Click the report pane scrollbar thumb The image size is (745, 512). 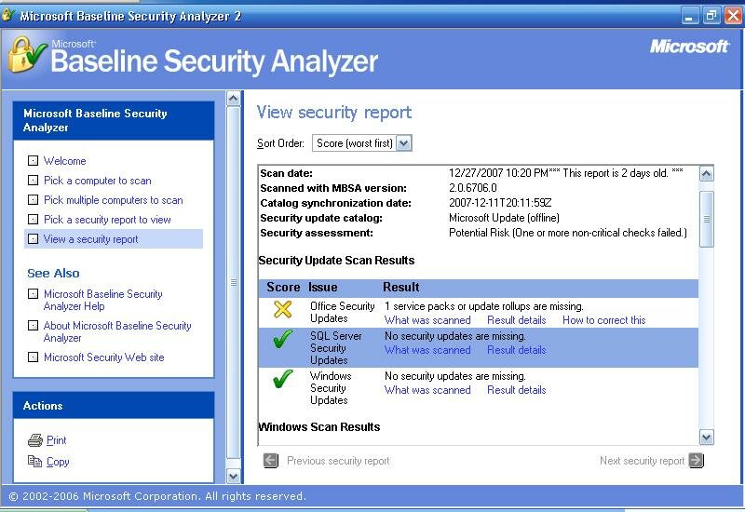707,219
